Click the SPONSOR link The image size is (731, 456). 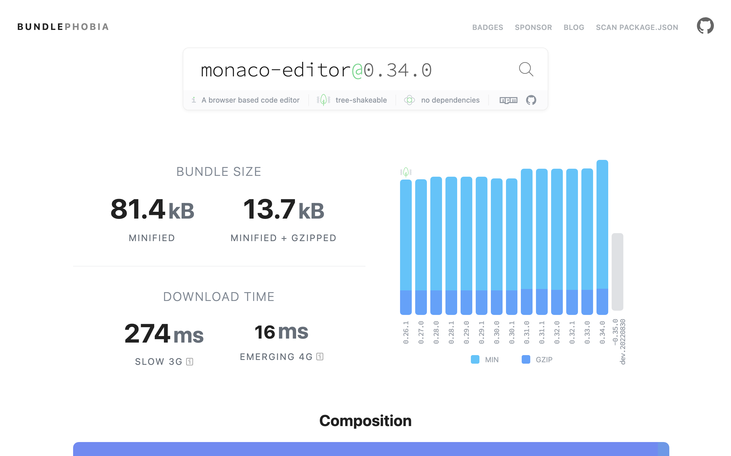coord(533,27)
